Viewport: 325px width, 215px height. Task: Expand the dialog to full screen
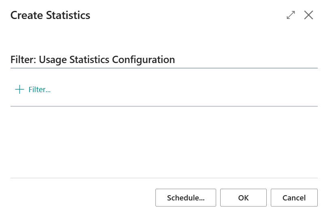click(291, 15)
